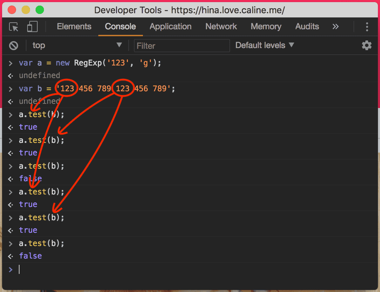
Task: Activate the inspect element picker icon
Action: point(14,26)
